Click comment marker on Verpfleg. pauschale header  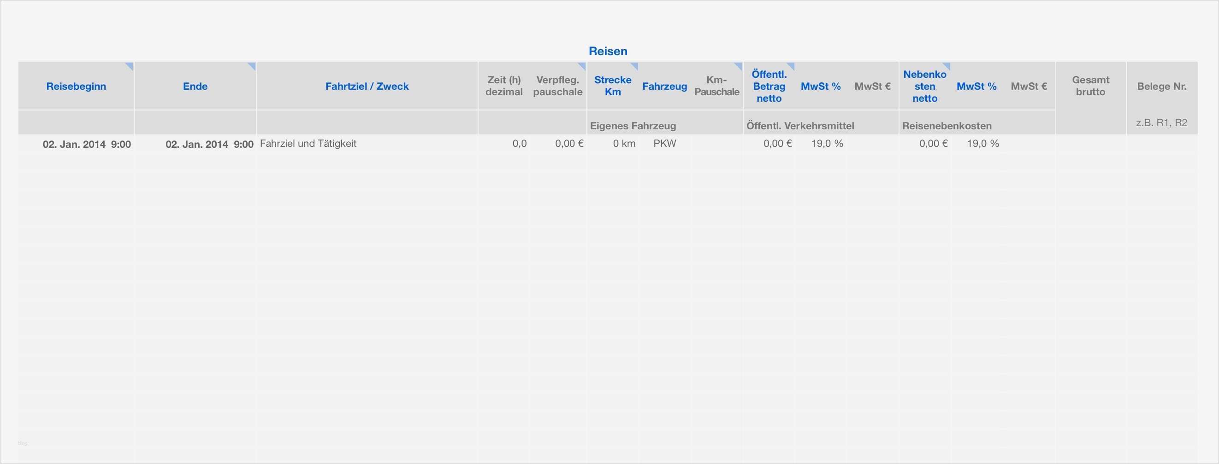click(582, 66)
